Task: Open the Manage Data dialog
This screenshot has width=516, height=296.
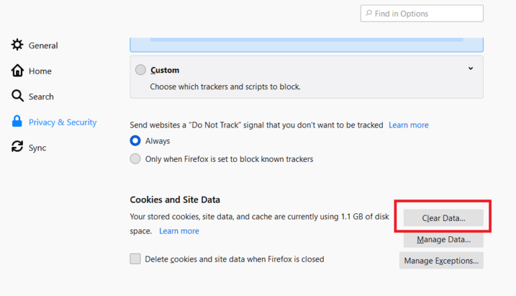Action: click(x=443, y=240)
